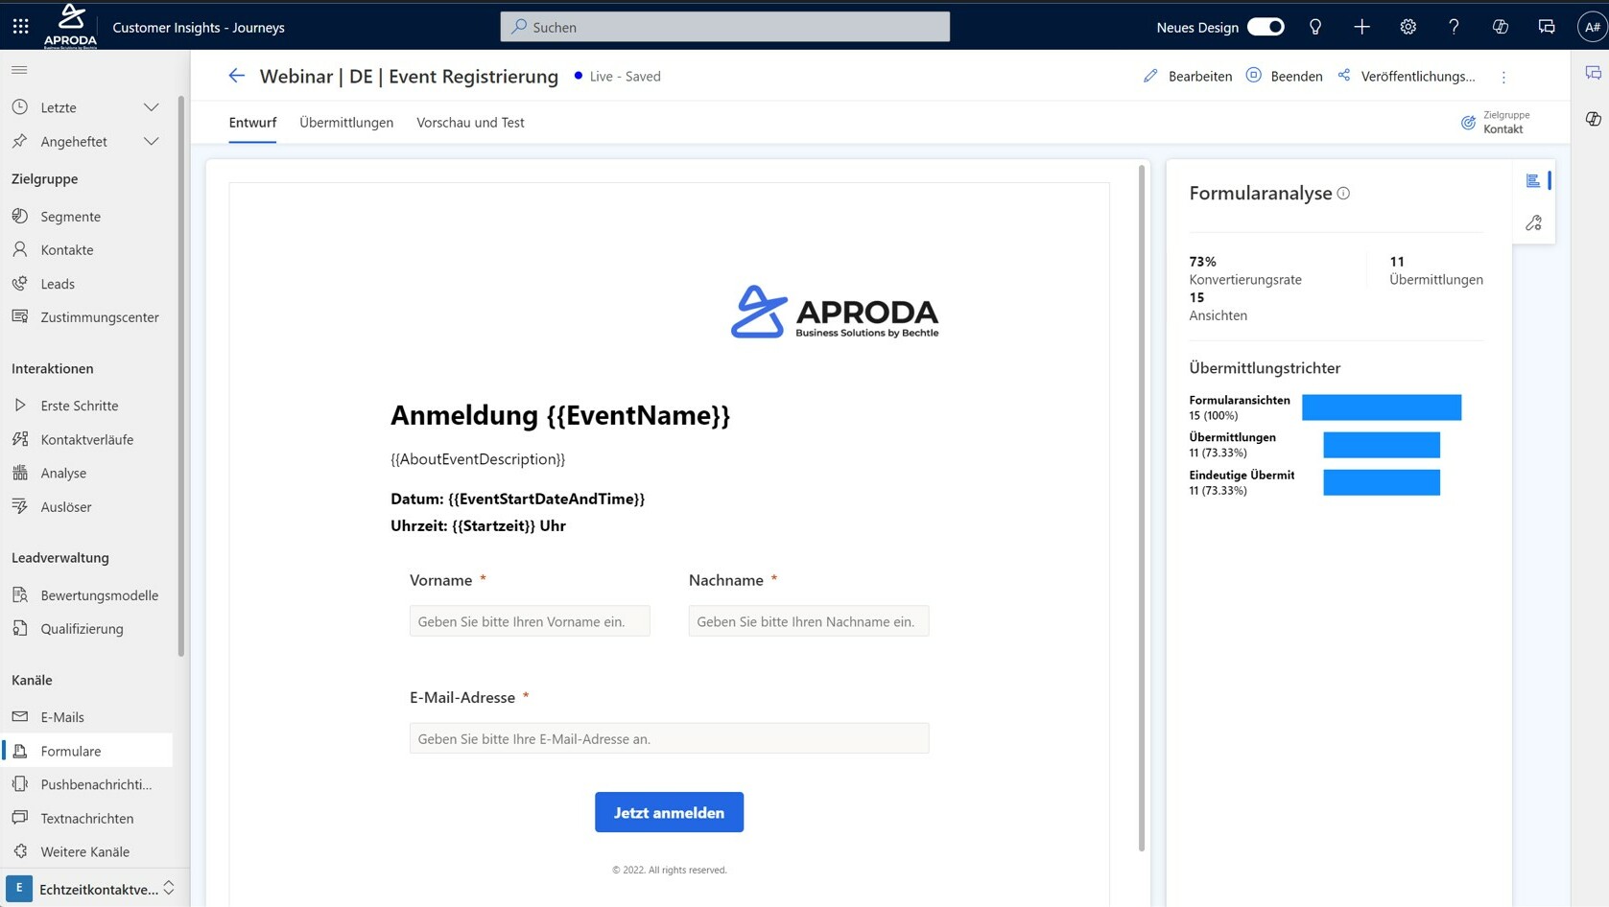Open the form analysis chart view icon
The width and height of the screenshot is (1609, 907).
[x=1532, y=180]
